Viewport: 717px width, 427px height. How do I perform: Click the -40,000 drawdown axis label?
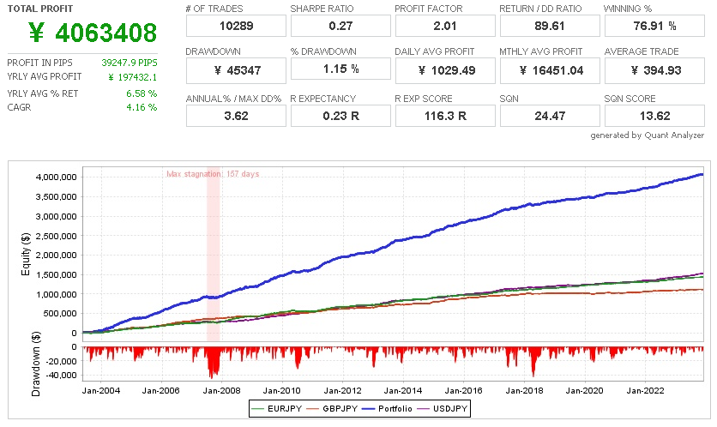tap(63, 376)
